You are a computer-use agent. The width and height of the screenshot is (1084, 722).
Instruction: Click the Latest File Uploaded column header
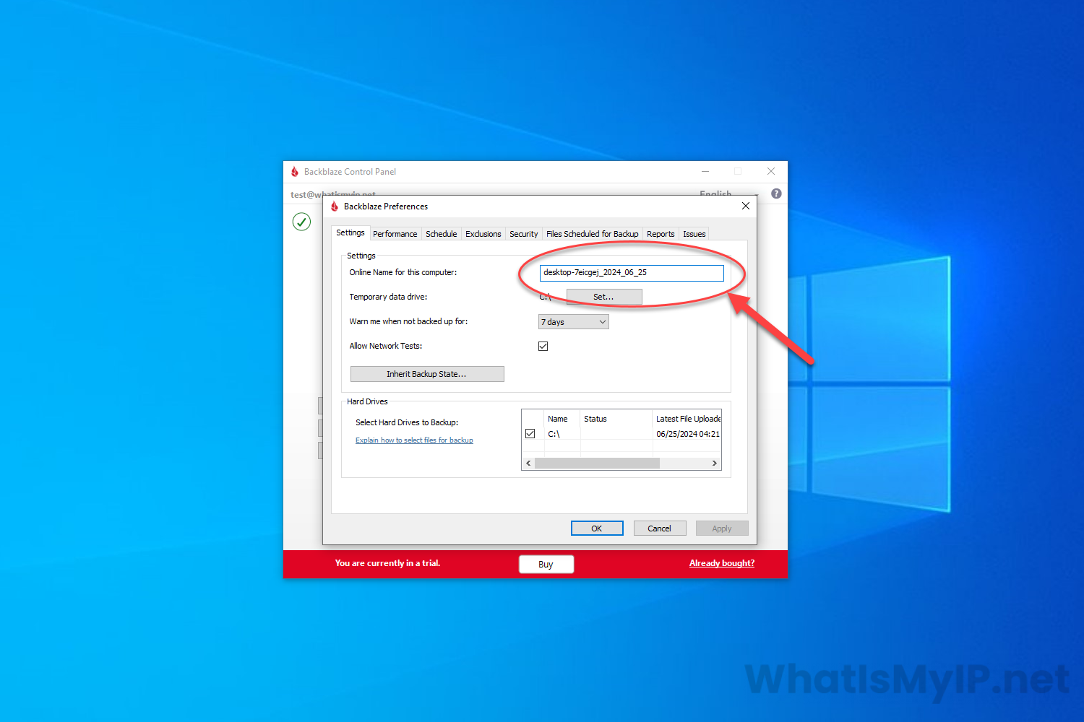pos(687,419)
